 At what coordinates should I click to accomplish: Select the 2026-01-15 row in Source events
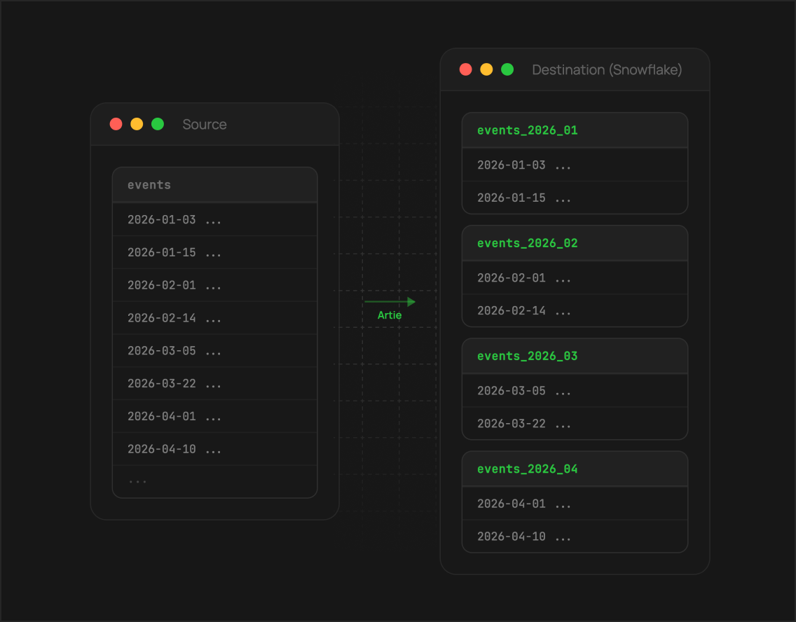tap(214, 252)
